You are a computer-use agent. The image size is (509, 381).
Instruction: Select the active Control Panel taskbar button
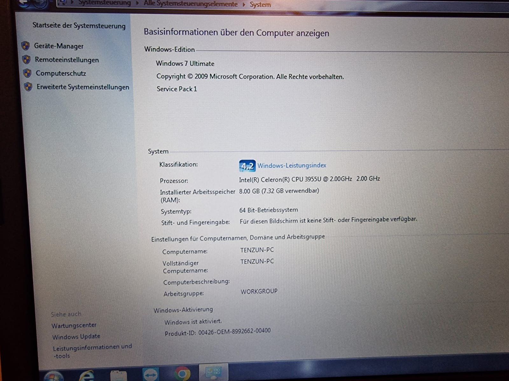point(213,372)
